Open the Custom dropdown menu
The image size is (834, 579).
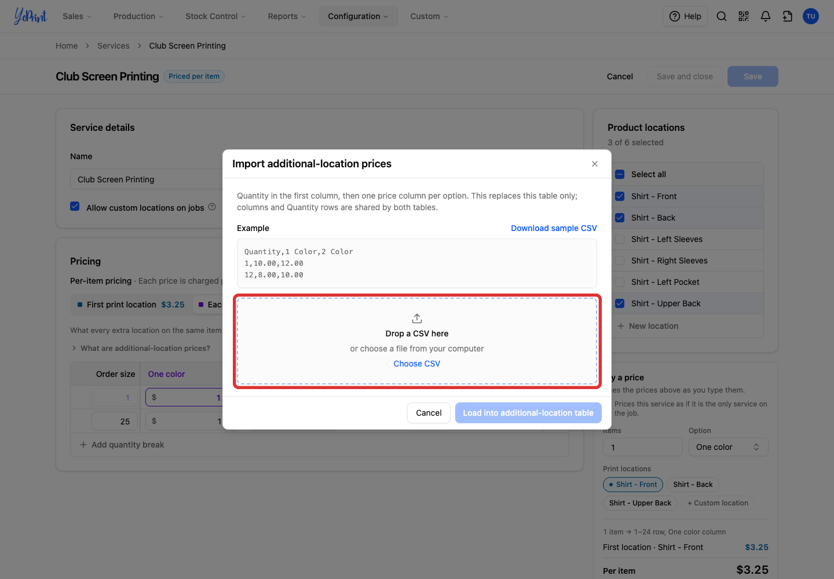429,16
